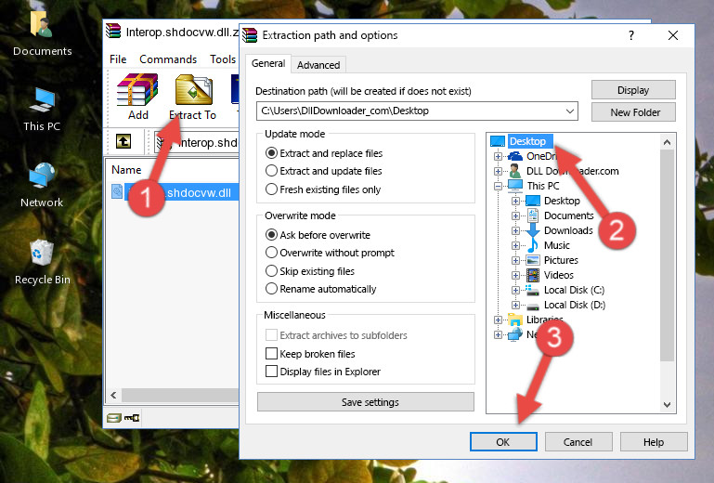
Task: Click the drive icon in WinRAR status bar
Action: tap(114, 417)
